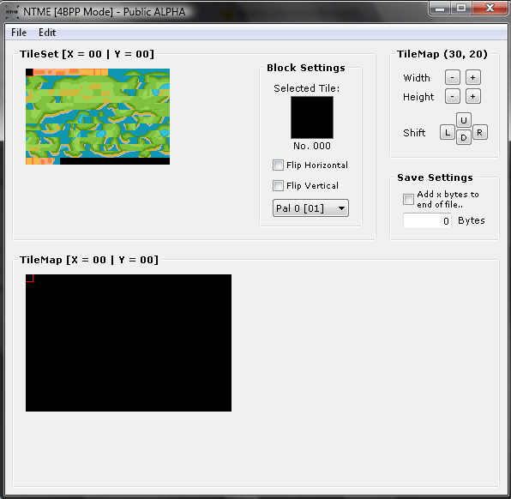Click the black Selected Tile preview
This screenshot has height=499, width=511.
[312, 117]
